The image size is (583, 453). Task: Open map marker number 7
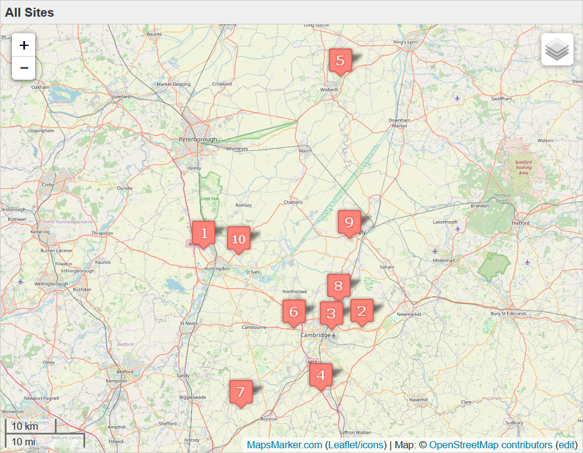(241, 393)
